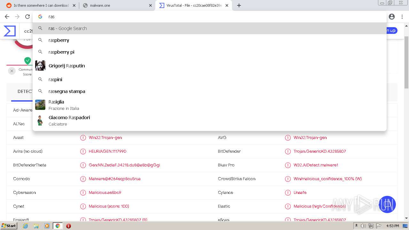
Task: Open the blue chat bubble button
Action: [x=387, y=204]
